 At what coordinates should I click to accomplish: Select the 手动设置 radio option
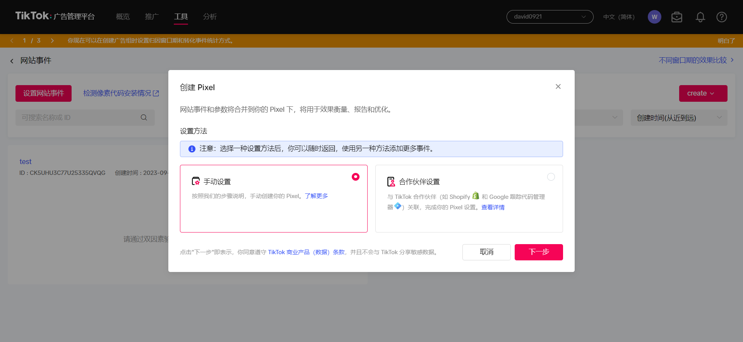point(356,177)
